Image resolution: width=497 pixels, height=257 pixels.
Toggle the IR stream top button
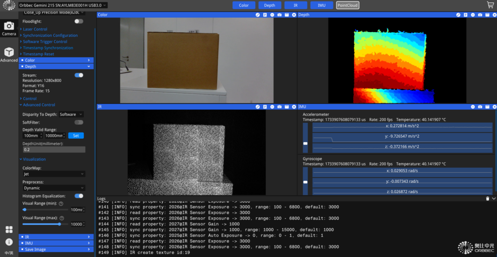click(x=296, y=5)
